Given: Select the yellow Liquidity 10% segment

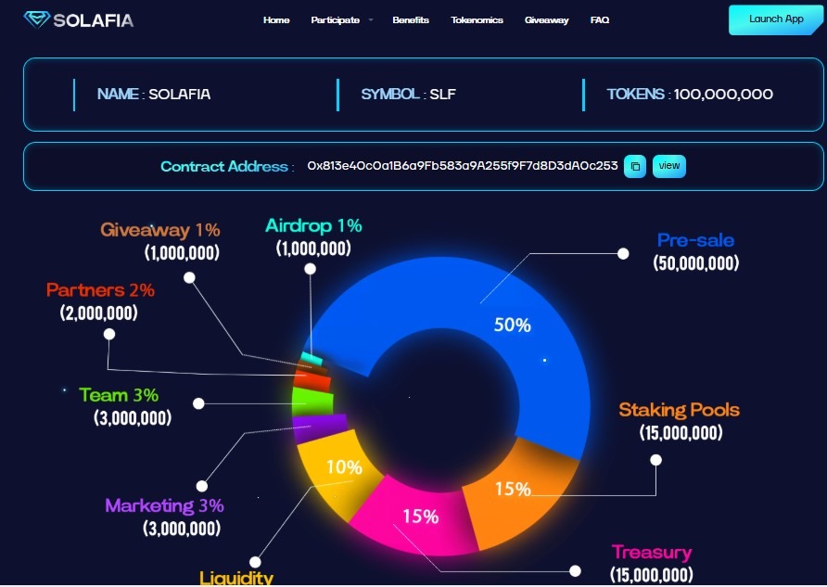Looking at the screenshot, I should click(337, 471).
